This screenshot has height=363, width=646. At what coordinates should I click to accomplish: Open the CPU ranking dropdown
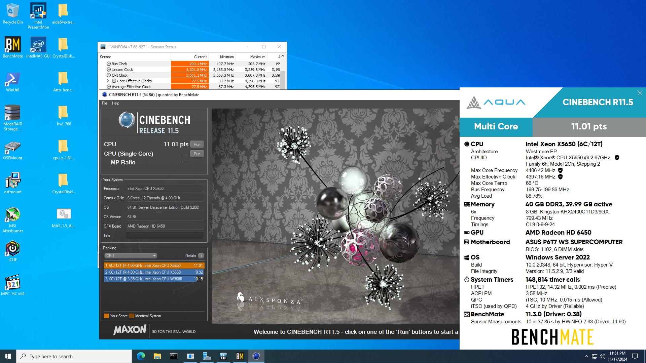tap(131, 256)
